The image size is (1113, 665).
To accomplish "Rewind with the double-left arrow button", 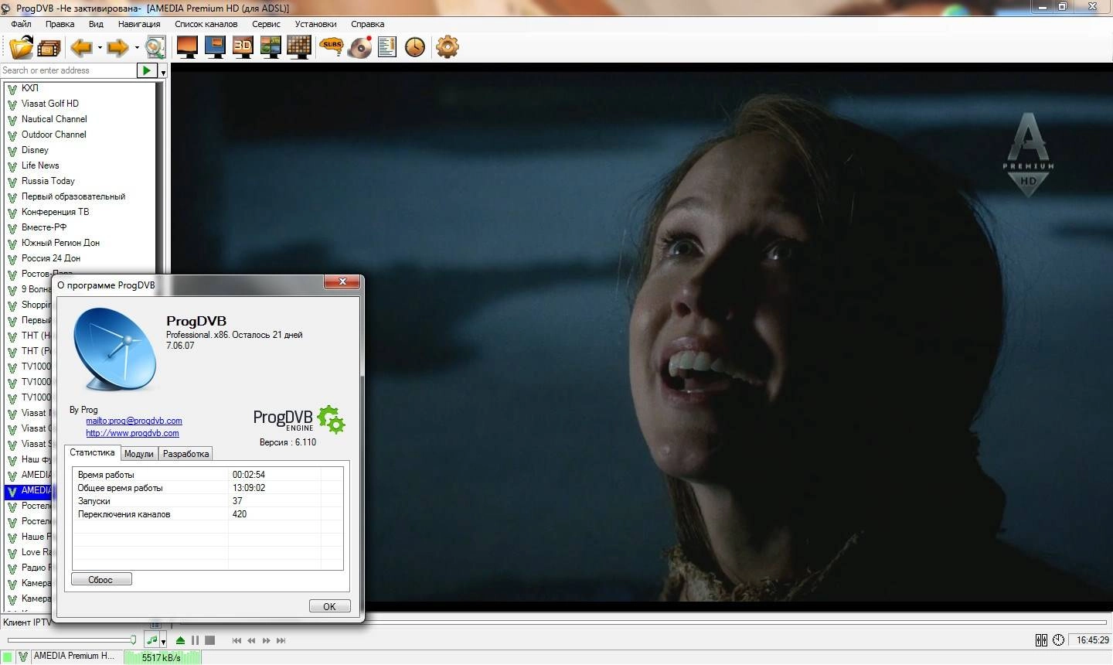I will coord(251,640).
